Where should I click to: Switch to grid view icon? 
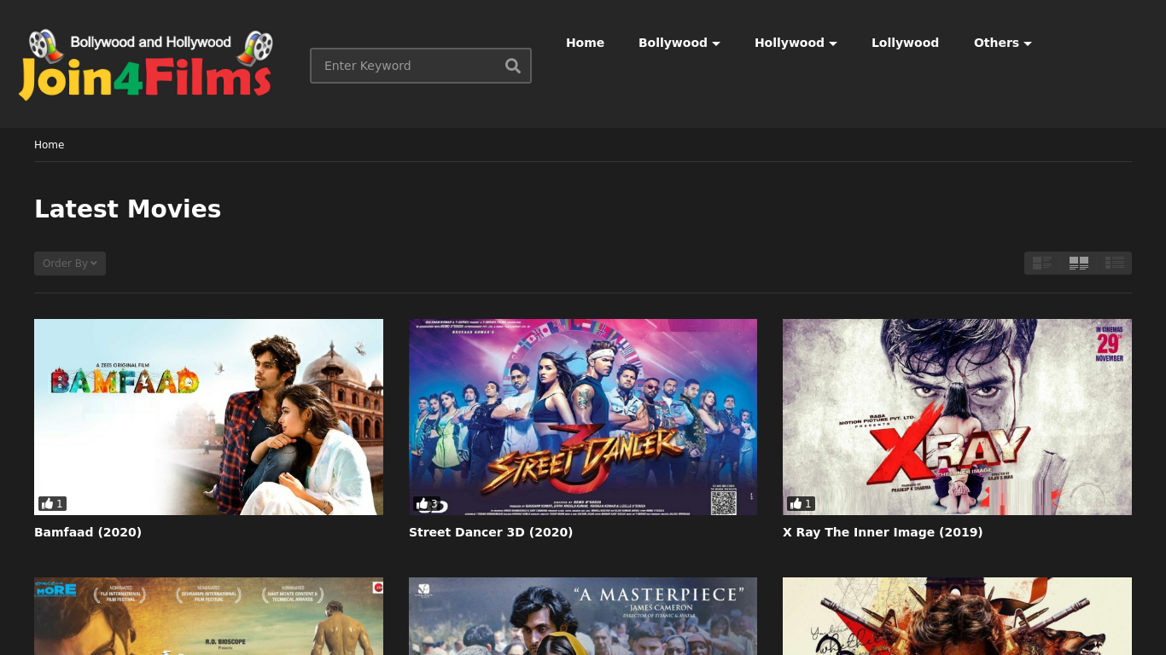click(x=1078, y=263)
